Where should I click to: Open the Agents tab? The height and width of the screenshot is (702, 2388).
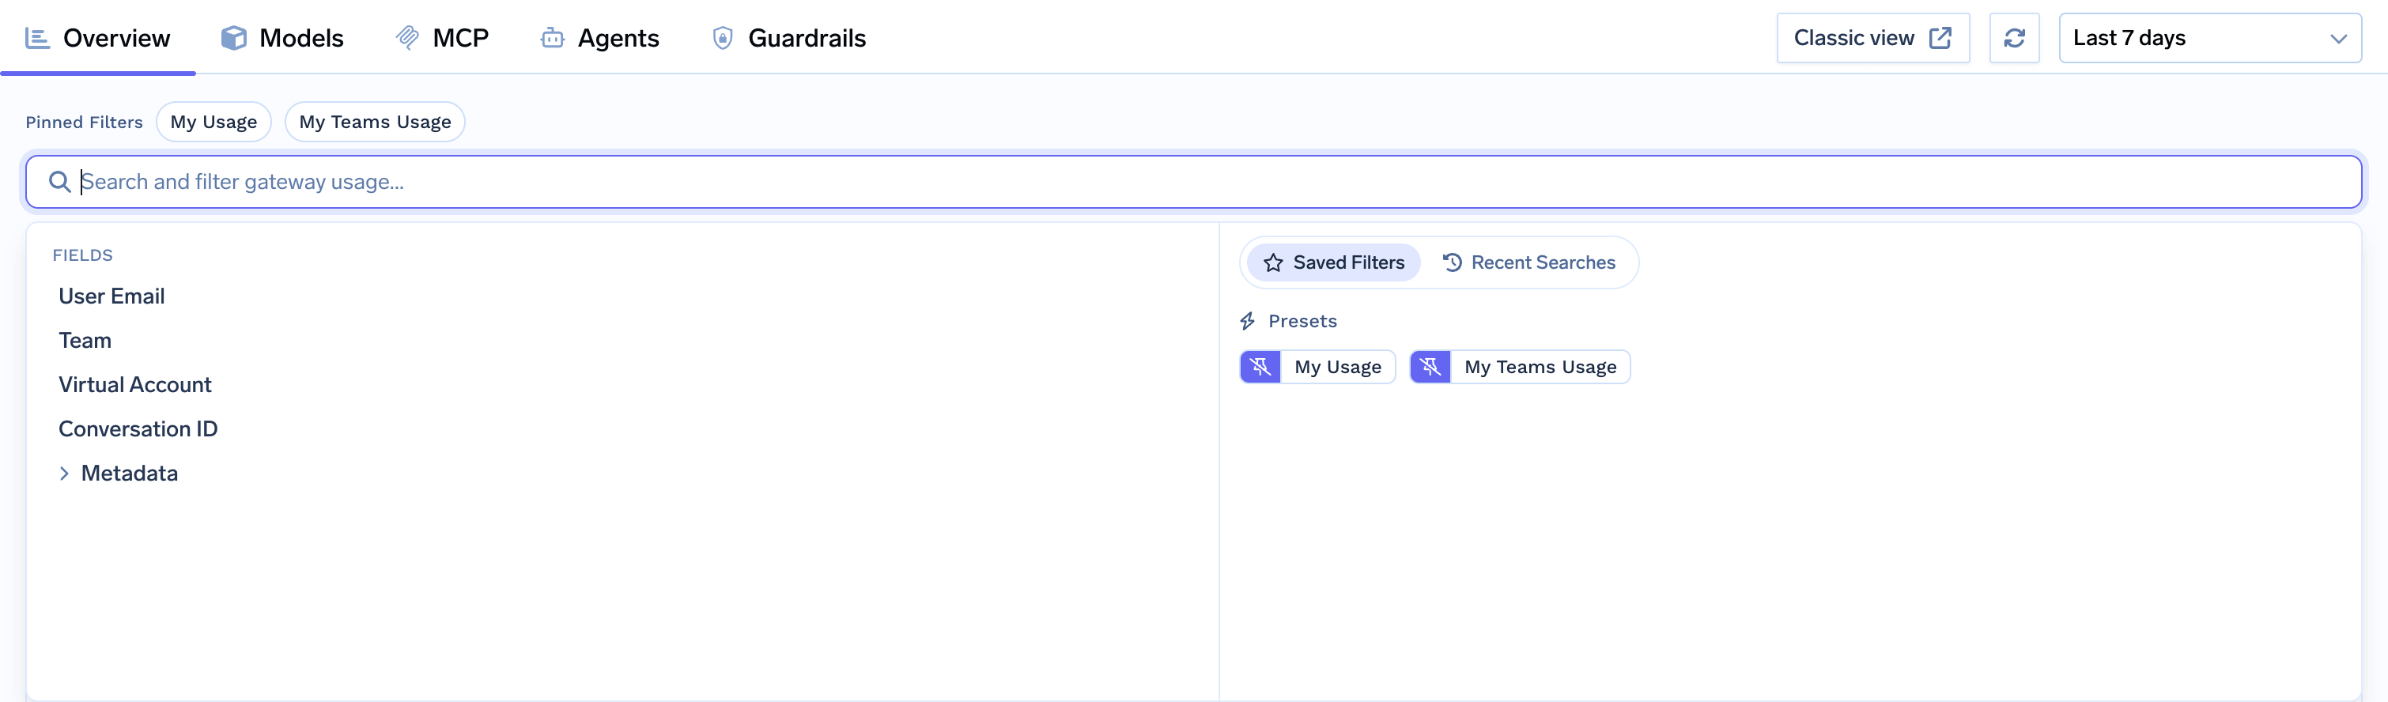click(600, 38)
